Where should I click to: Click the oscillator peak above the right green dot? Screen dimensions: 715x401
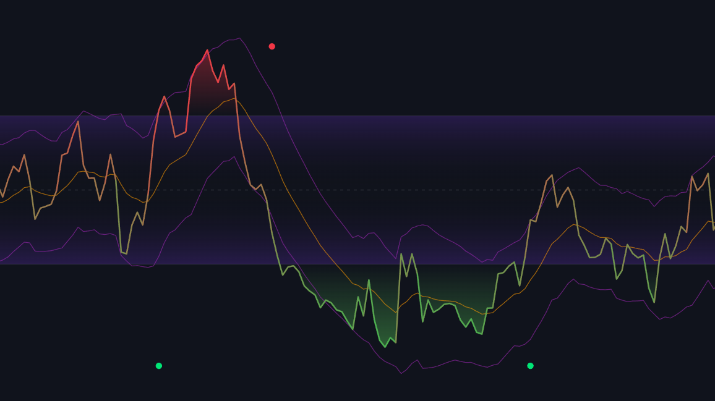click(x=552, y=175)
